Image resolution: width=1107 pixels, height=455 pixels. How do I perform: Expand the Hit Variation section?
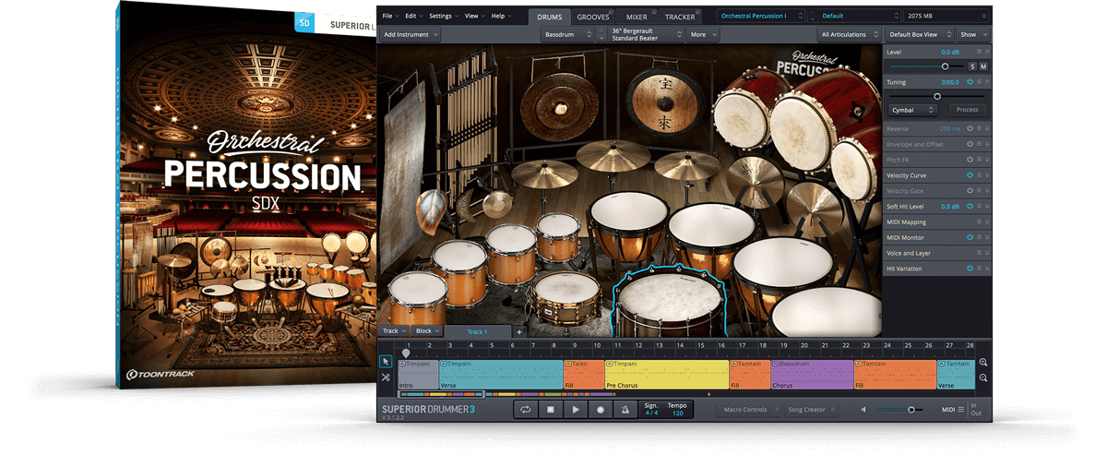tap(987, 269)
